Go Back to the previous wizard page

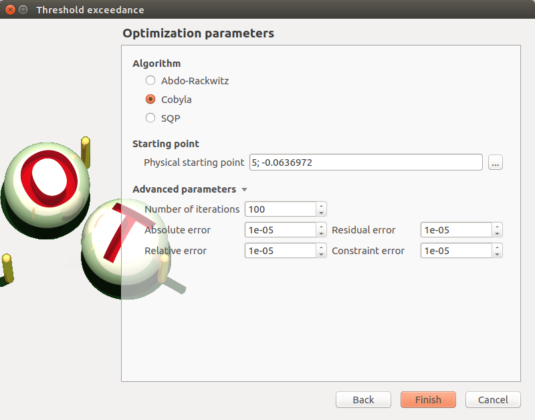[x=363, y=400]
